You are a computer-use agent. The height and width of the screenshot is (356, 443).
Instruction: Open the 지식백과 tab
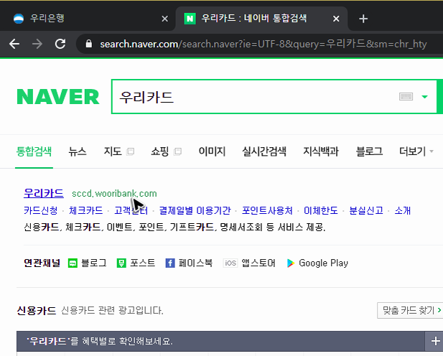[x=321, y=151]
